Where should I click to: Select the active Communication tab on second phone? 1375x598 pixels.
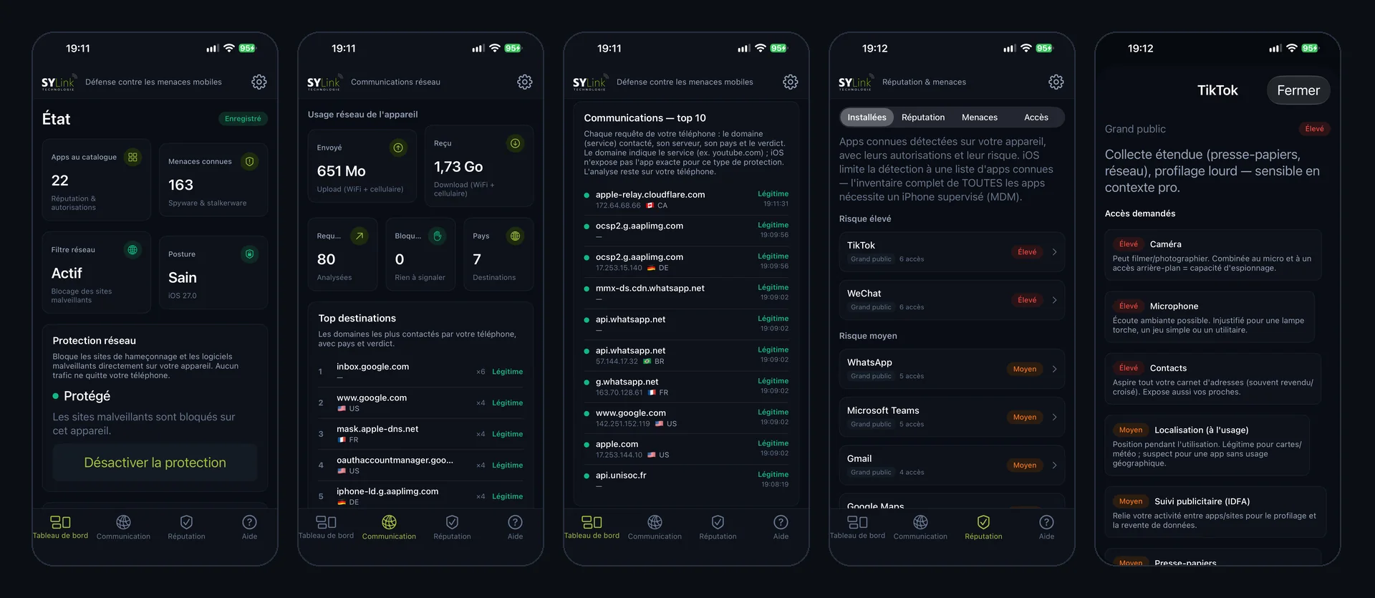pos(389,527)
